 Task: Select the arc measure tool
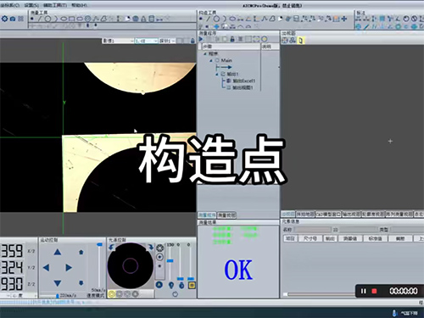coord(56,19)
